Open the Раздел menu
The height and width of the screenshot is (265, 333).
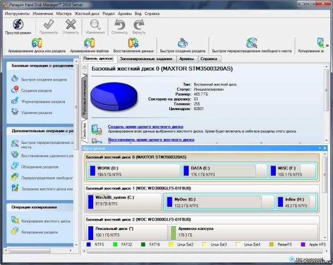[x=109, y=13]
